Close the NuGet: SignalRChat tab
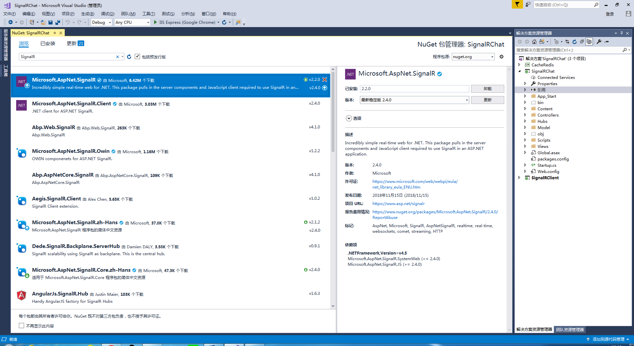The image size is (634, 346). coord(61,33)
